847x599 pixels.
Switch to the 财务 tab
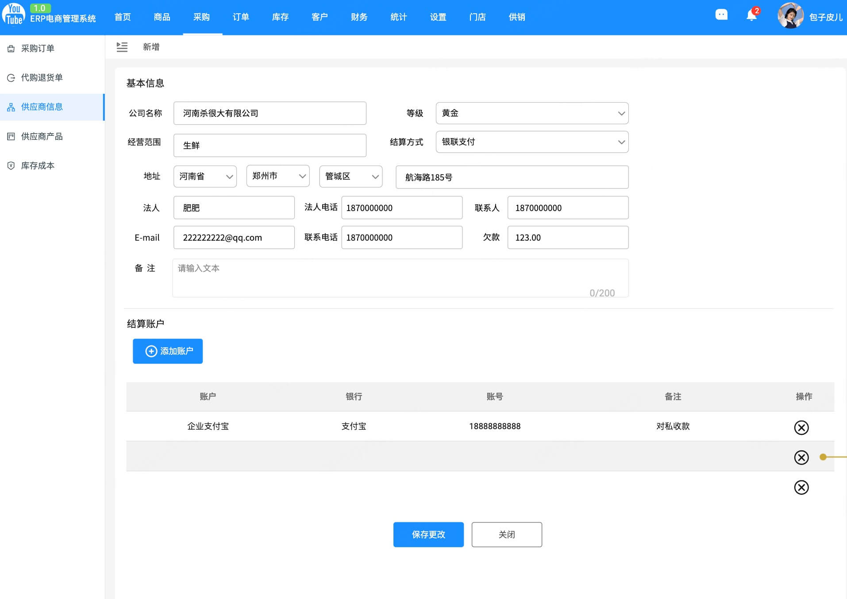[x=359, y=17]
